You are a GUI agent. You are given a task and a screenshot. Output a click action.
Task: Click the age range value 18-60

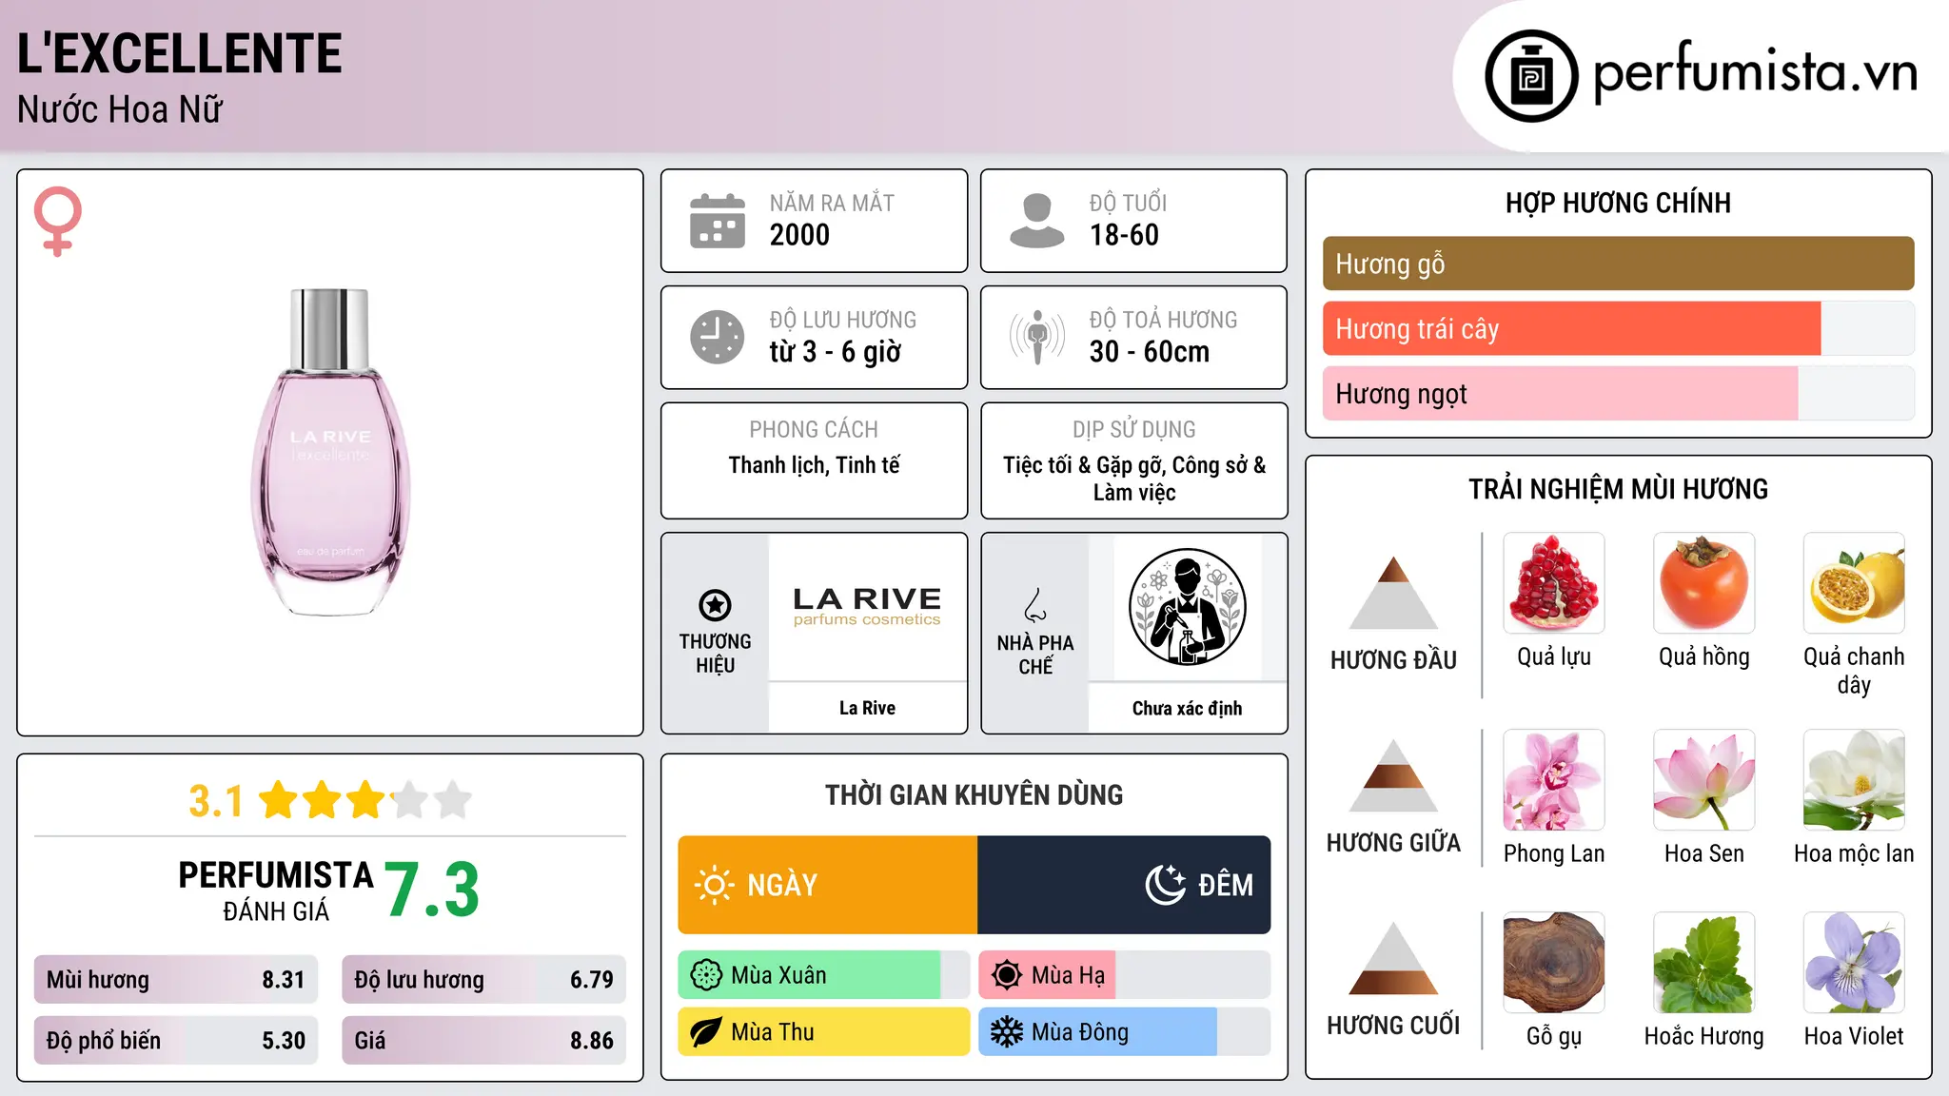pyautogui.click(x=1124, y=235)
